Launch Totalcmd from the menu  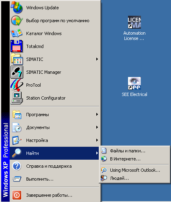pyautogui.click(x=55, y=46)
